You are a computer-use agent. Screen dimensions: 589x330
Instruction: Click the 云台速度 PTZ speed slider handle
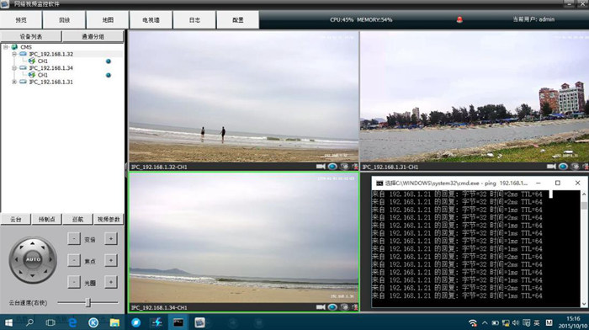88,302
